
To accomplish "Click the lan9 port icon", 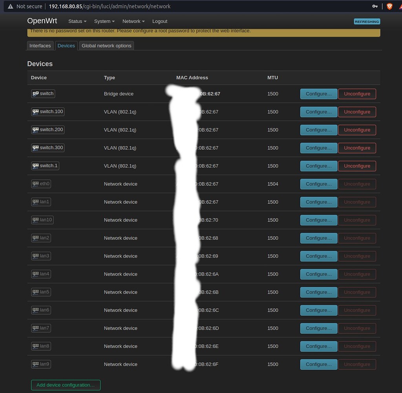I will [x=35, y=364].
